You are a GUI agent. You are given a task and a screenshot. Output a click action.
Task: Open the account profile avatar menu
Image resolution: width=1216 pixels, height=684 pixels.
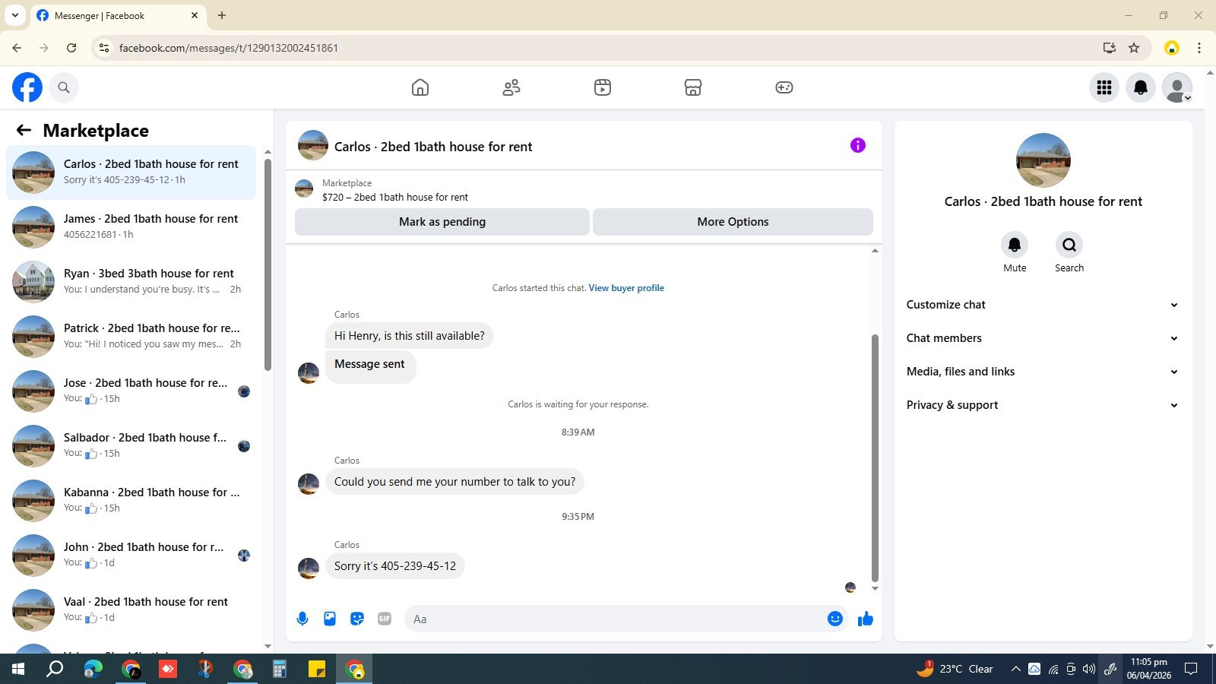[1177, 87]
